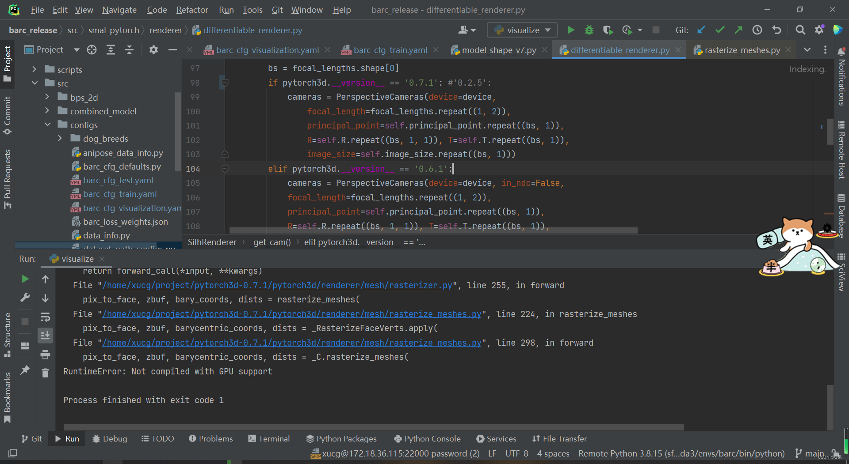Open the visualize run configuration dropdown

click(522, 30)
